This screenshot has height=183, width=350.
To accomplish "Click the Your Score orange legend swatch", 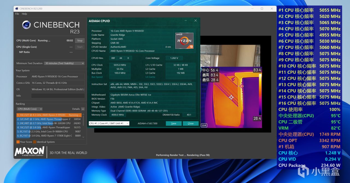I will click(x=18, y=142).
